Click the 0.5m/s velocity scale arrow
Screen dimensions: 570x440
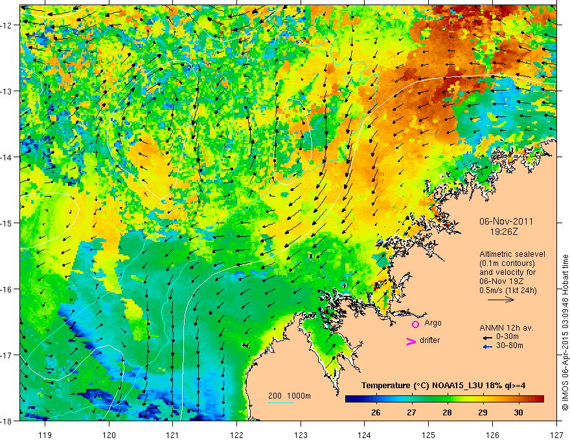coord(501,300)
